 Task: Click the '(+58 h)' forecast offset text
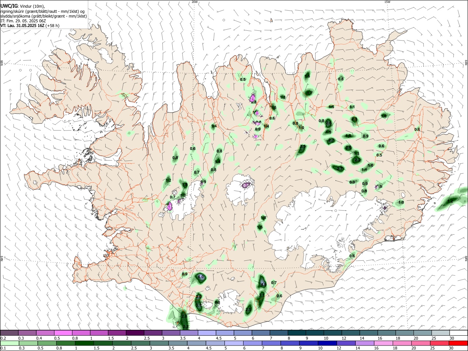point(52,26)
